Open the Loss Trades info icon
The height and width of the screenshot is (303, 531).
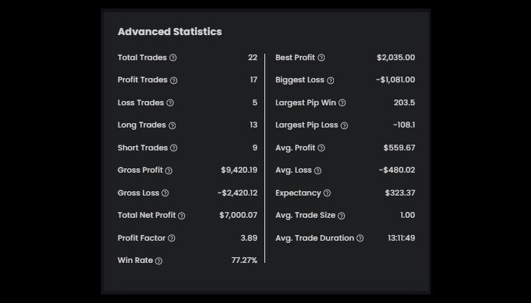170,103
